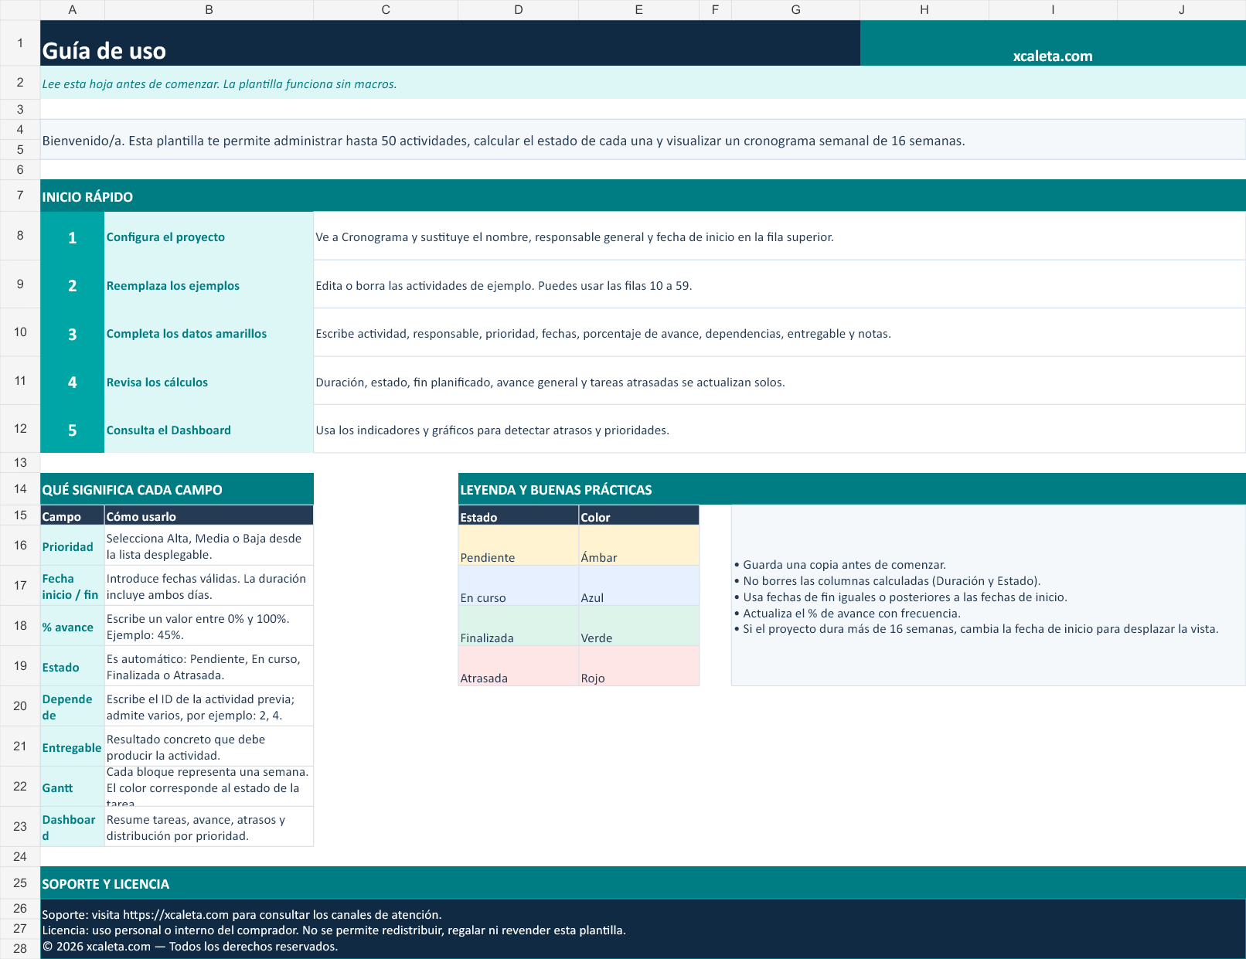Screen dimensions: 1246x959
Task: Click 'Lee esta hoja antes de comenzar' subtitle
Action: point(643,83)
